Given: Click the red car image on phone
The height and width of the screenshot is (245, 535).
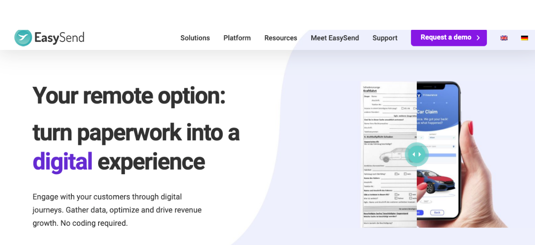Looking at the screenshot, I should pyautogui.click(x=436, y=180).
